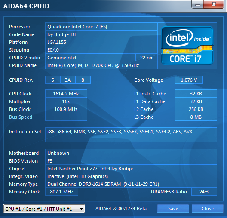Click the L3 Cache 8 MB value
The height and width of the screenshot is (218, 227).
(196, 117)
